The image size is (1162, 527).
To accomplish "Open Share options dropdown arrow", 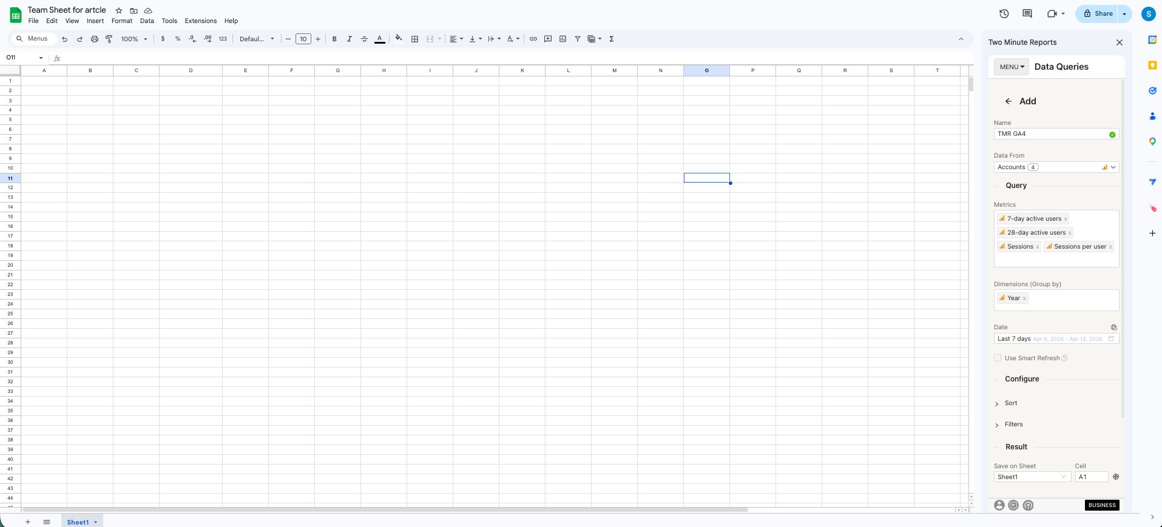I will pos(1124,13).
